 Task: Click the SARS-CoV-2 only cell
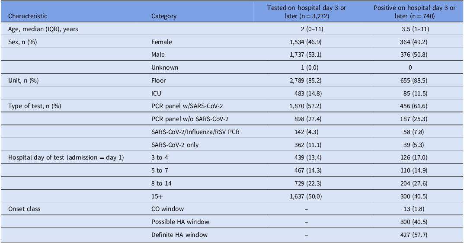click(175, 145)
